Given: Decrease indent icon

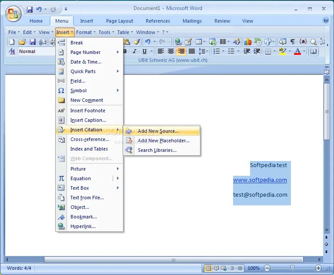Looking at the screenshot, I should [247, 51].
